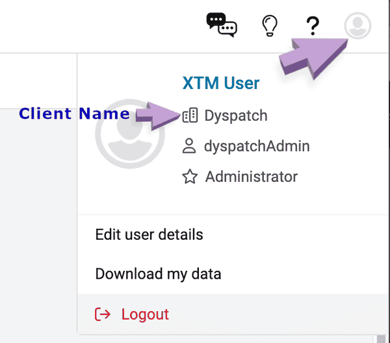Open Edit user details

(x=233, y=235)
